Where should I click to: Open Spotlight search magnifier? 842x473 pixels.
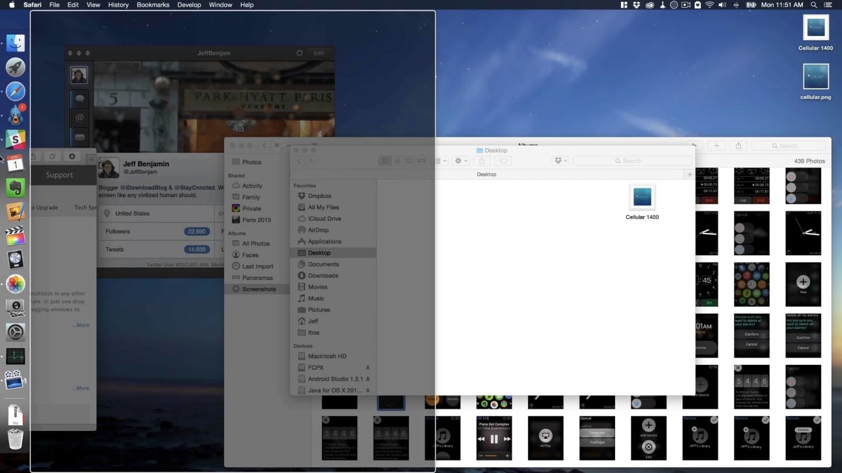(815, 5)
